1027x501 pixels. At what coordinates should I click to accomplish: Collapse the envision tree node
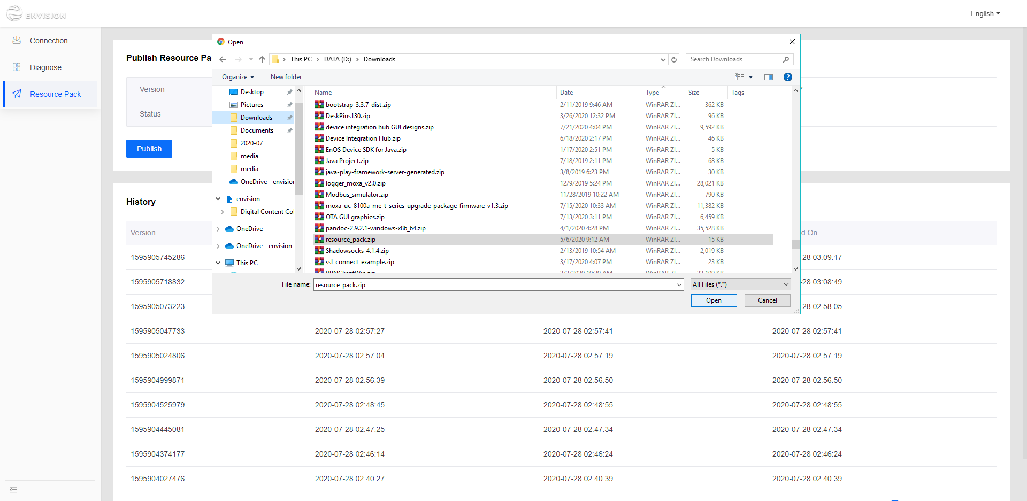coord(218,199)
